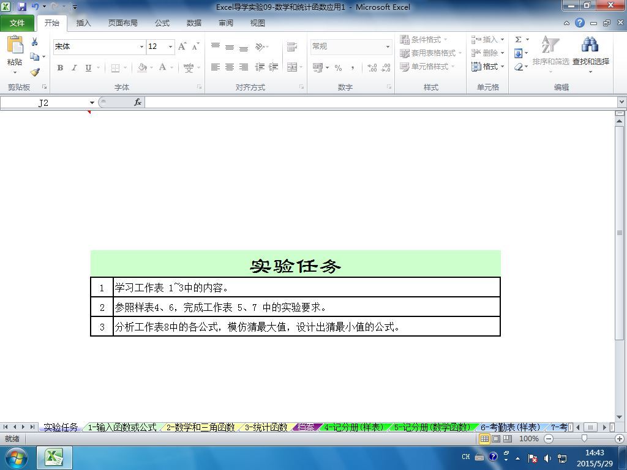The image size is (627, 470).
Task: Toggle Italic formatting
Action: tap(74, 67)
